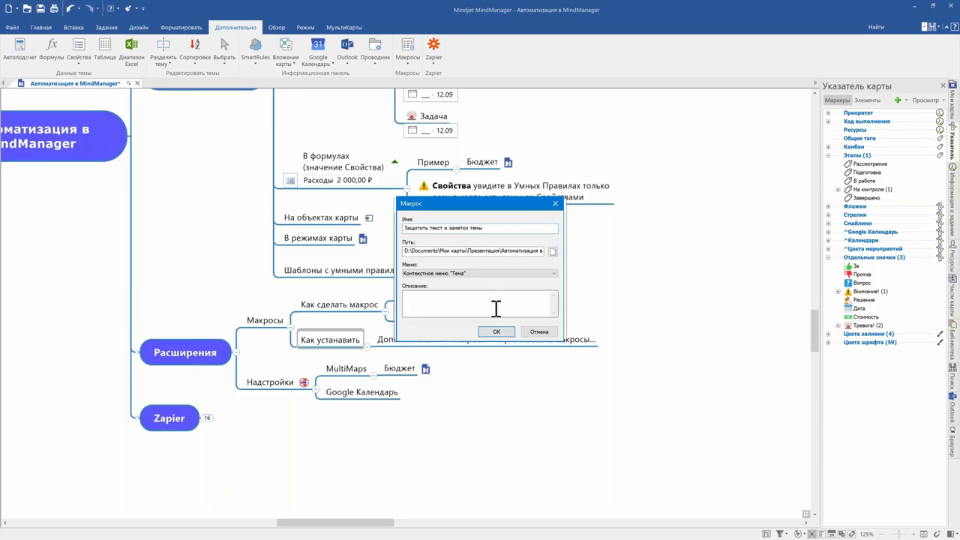Close the Макрос dialog
Screen dimensions: 960x540
555,203
